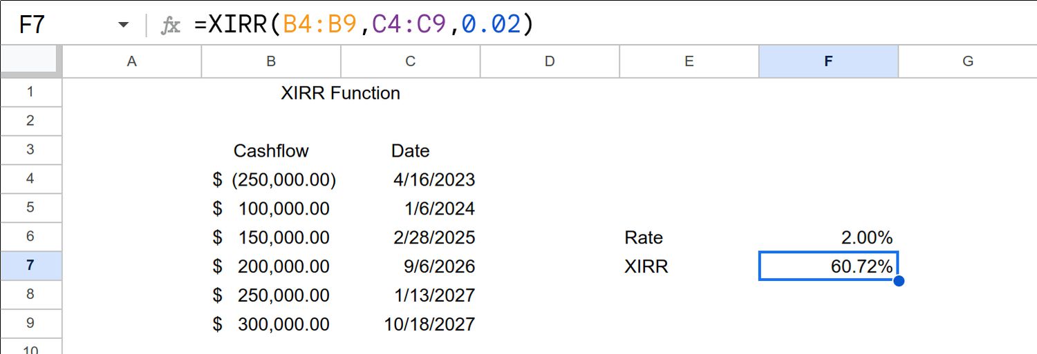Image resolution: width=1037 pixels, height=354 pixels.
Task: Select the 100,000.00 cashflow cell
Action: (271, 208)
